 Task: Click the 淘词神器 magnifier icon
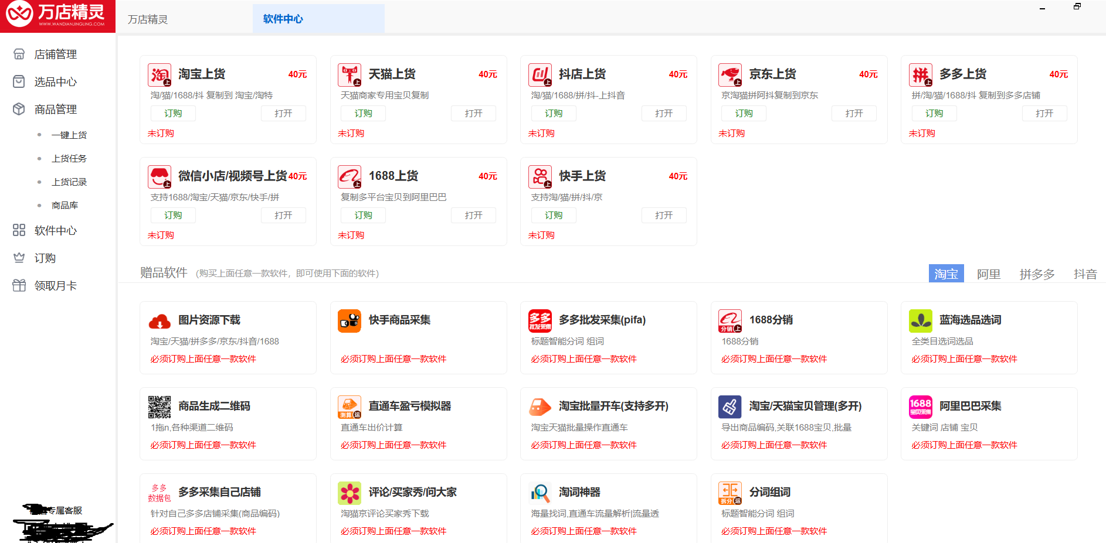pos(540,493)
